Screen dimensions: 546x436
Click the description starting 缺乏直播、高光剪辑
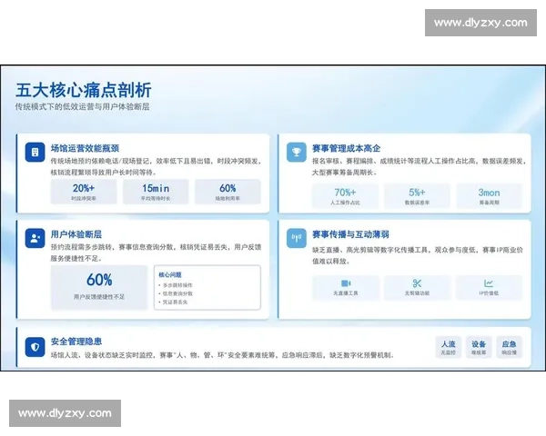coord(418,255)
